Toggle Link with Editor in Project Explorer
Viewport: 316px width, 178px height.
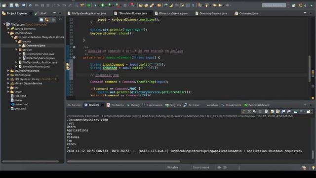tap(47, 20)
